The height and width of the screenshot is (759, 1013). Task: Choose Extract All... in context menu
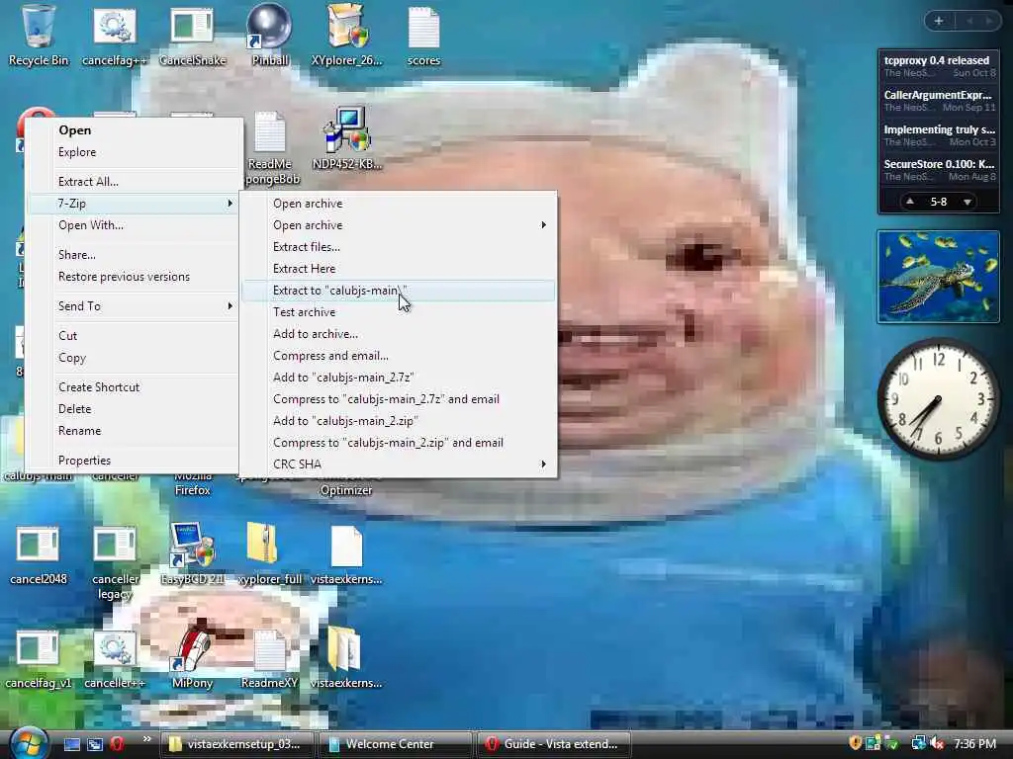coord(134,182)
